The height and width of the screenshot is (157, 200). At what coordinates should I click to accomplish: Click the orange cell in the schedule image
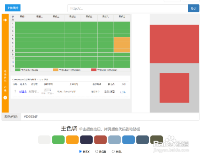coord(122,45)
